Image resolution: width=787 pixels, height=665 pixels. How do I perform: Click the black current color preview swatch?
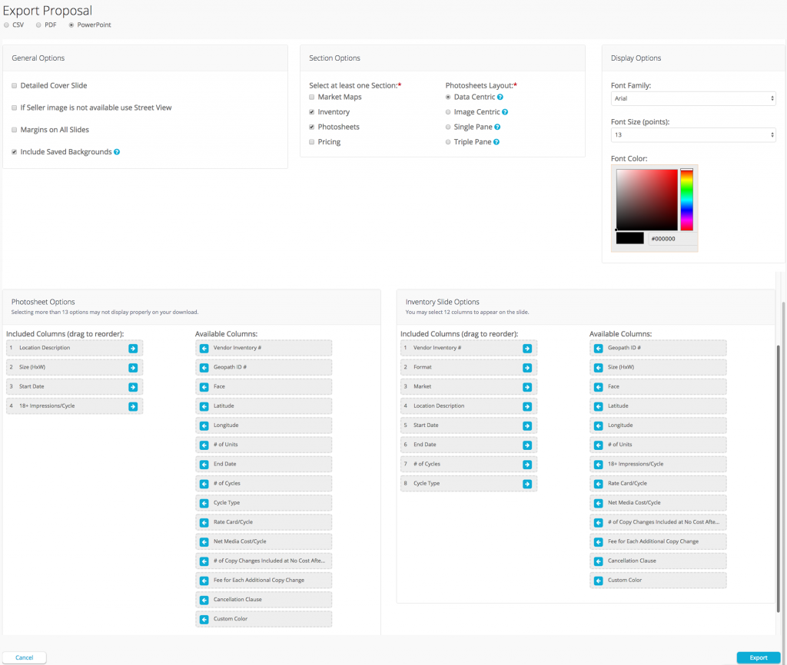coord(630,239)
